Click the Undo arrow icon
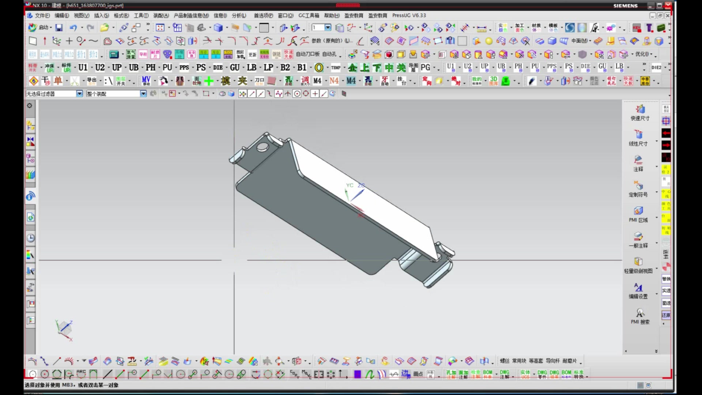 (x=73, y=27)
